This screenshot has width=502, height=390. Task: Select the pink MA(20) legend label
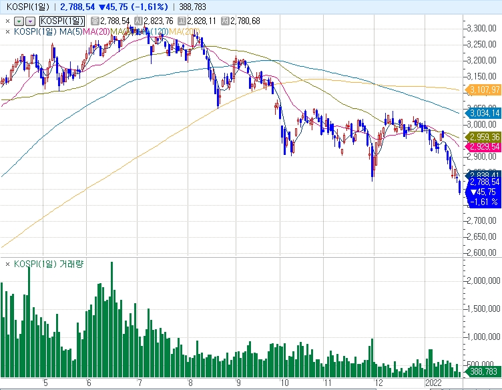tap(96, 31)
